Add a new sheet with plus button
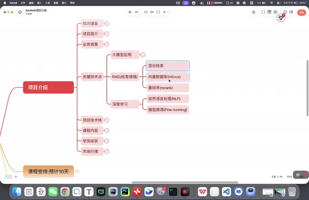Viewport: 309px width, 200px height. (16, 177)
